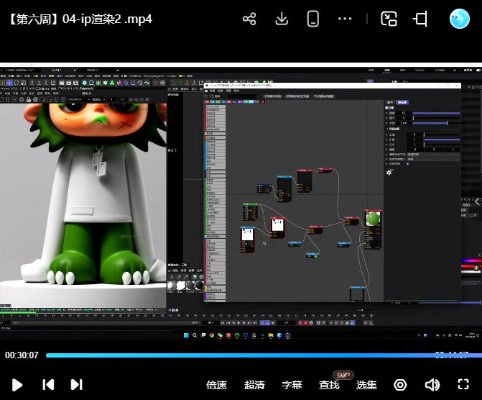Play the paused video
The width and height of the screenshot is (482, 400).
(18, 385)
